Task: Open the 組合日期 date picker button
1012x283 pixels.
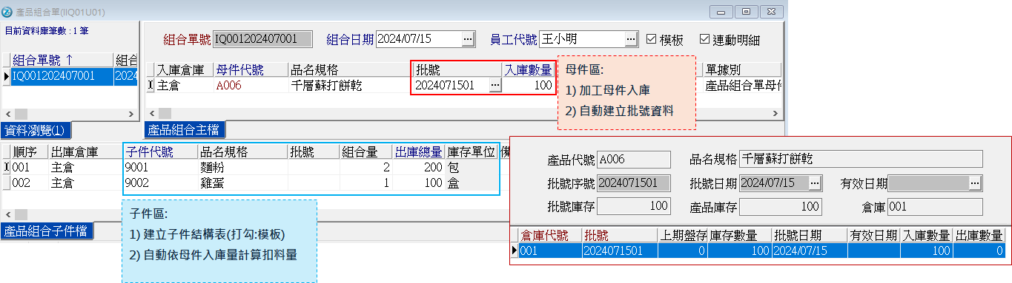Action: tap(468, 39)
